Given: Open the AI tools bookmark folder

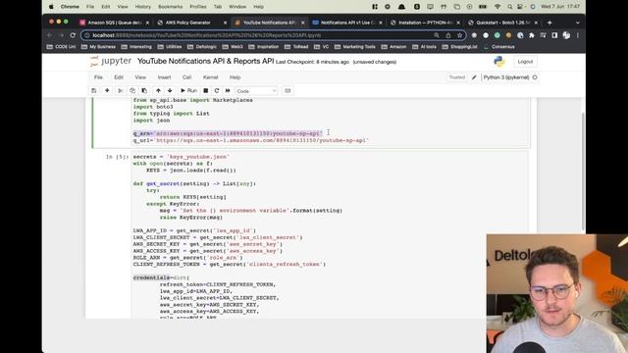Looking at the screenshot, I should point(425,47).
